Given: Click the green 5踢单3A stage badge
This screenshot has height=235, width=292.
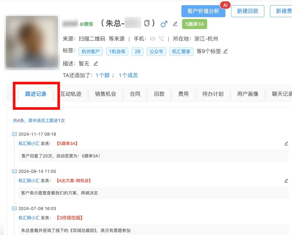Looking at the screenshot, I should point(194,24).
